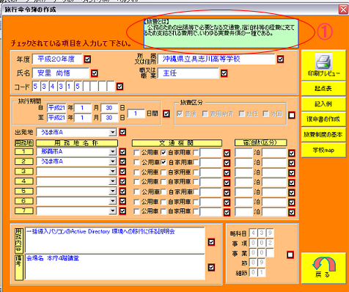Open the 起点表 button
The width and height of the screenshot is (349, 292).
coord(323,89)
